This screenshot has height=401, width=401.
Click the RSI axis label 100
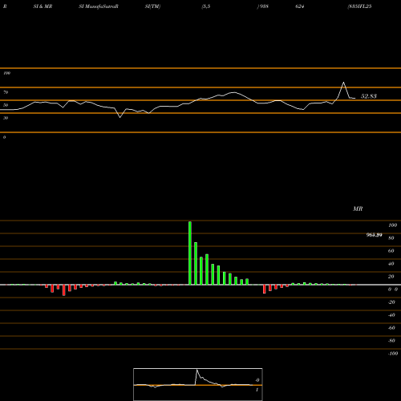[6, 73]
